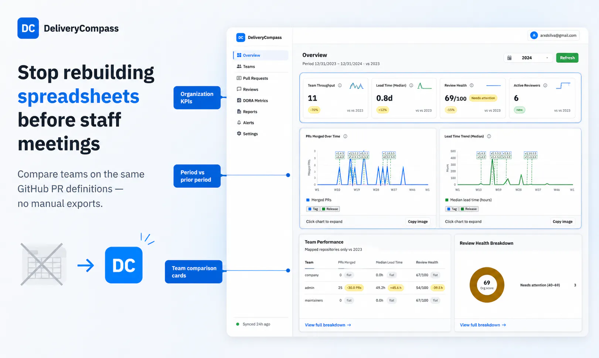Image resolution: width=599 pixels, height=358 pixels.
Task: Click the green Refresh button
Action: pos(567,58)
